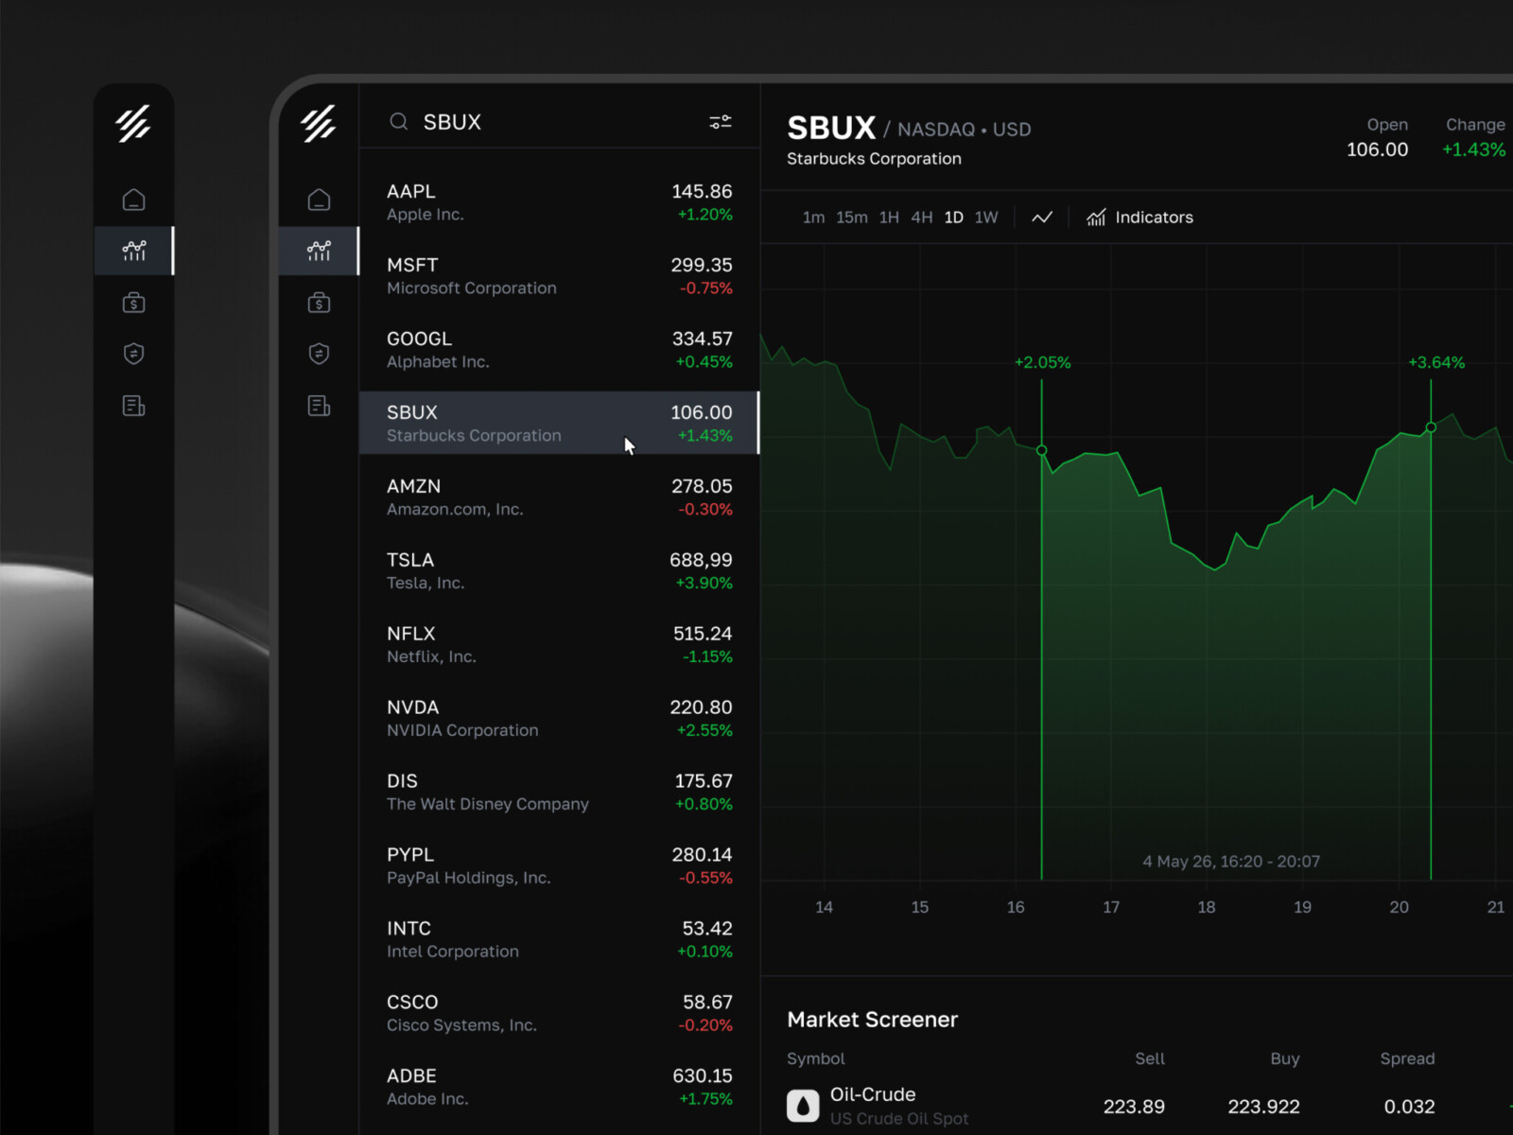Open the TSLA Tesla, Inc. row
The height and width of the screenshot is (1135, 1513).
[560, 571]
